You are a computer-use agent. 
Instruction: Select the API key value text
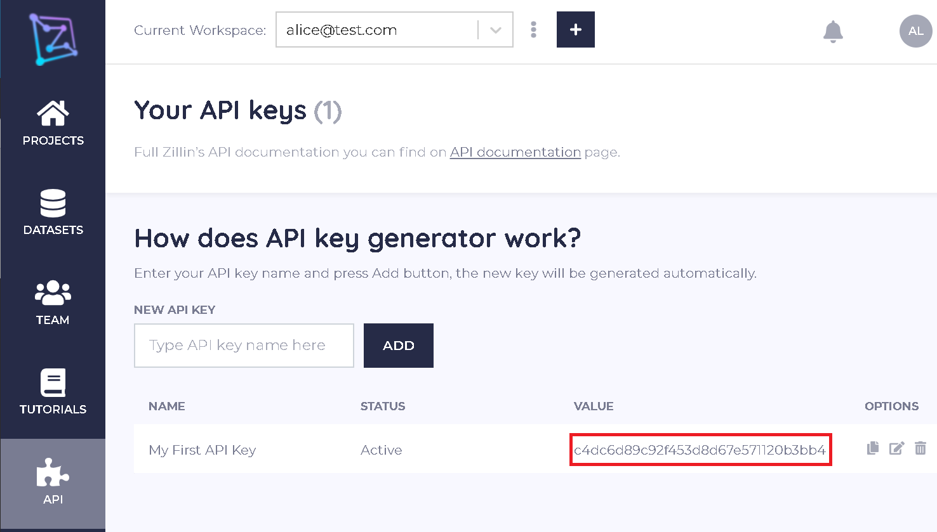pyautogui.click(x=700, y=450)
